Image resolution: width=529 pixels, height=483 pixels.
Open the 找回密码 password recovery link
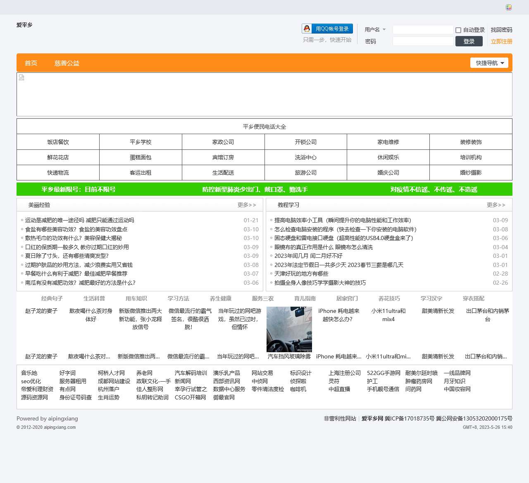[501, 30]
